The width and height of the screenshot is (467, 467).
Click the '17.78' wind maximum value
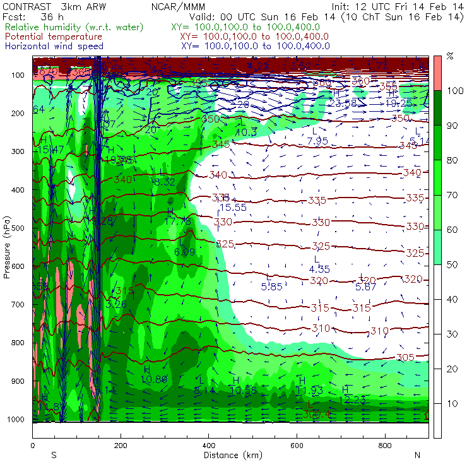pyautogui.click(x=177, y=221)
